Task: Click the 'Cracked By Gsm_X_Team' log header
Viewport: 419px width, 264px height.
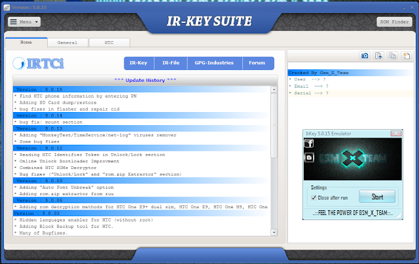Action: (x=351, y=73)
